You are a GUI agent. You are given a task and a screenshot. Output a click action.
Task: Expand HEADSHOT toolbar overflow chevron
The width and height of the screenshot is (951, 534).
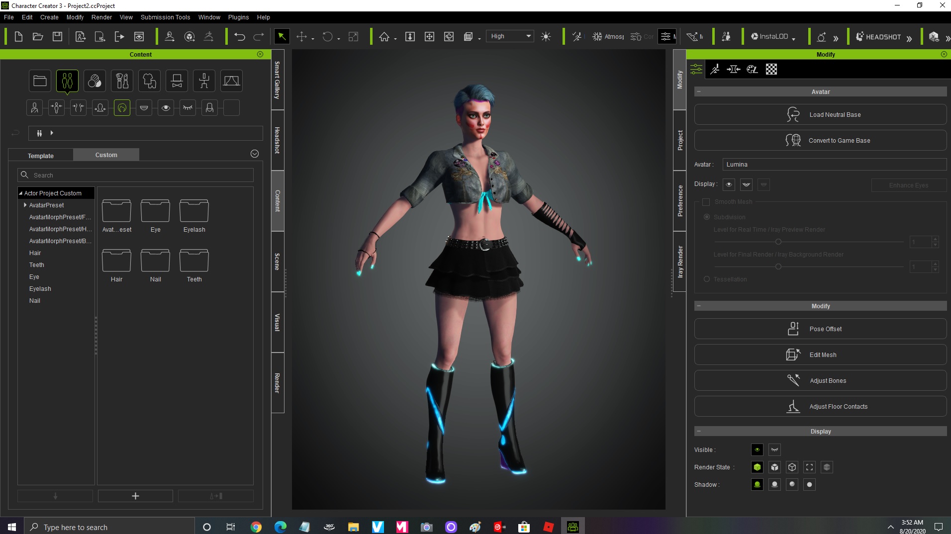click(909, 38)
